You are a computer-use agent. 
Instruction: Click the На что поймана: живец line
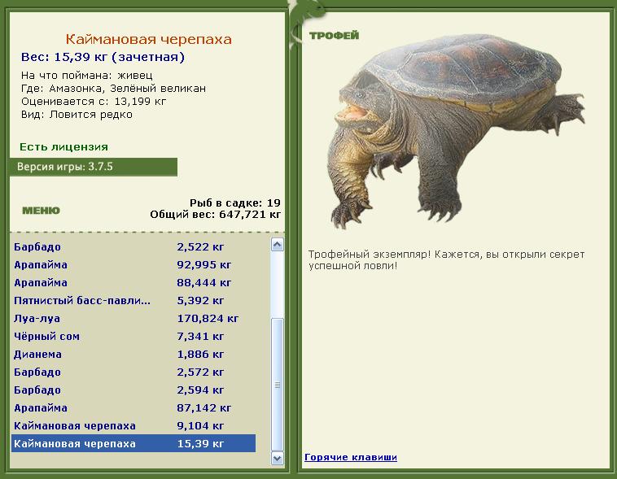[87, 76]
